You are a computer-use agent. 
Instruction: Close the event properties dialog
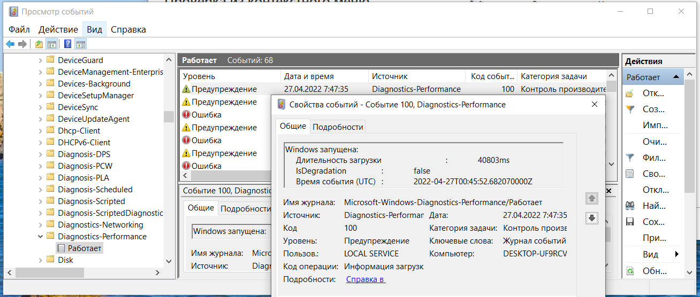point(595,105)
